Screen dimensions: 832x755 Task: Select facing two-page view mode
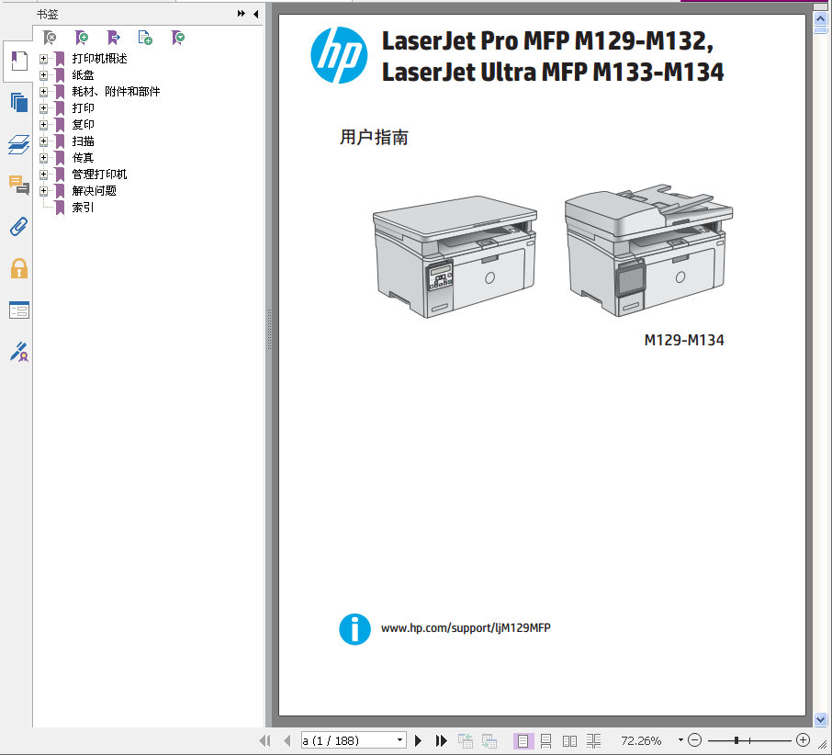[570, 740]
